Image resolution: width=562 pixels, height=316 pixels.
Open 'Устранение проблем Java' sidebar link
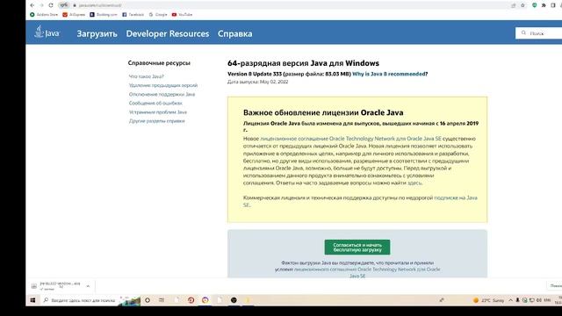(158, 112)
